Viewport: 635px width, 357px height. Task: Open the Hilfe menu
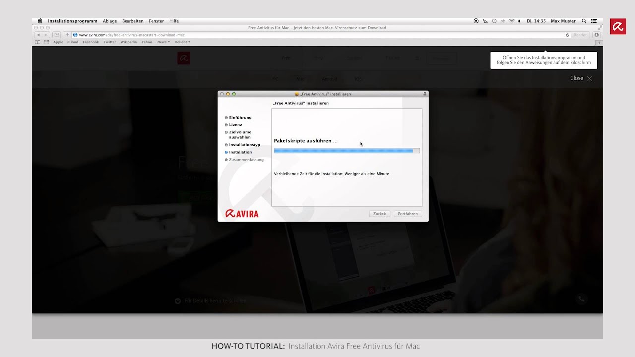[174, 21]
